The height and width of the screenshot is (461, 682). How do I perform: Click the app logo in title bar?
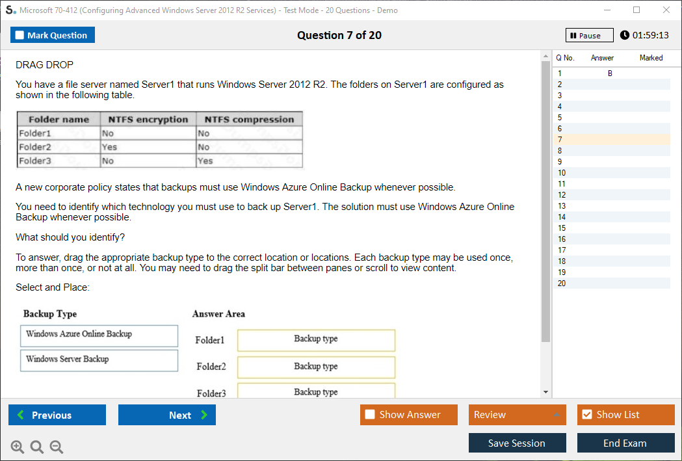coord(10,10)
